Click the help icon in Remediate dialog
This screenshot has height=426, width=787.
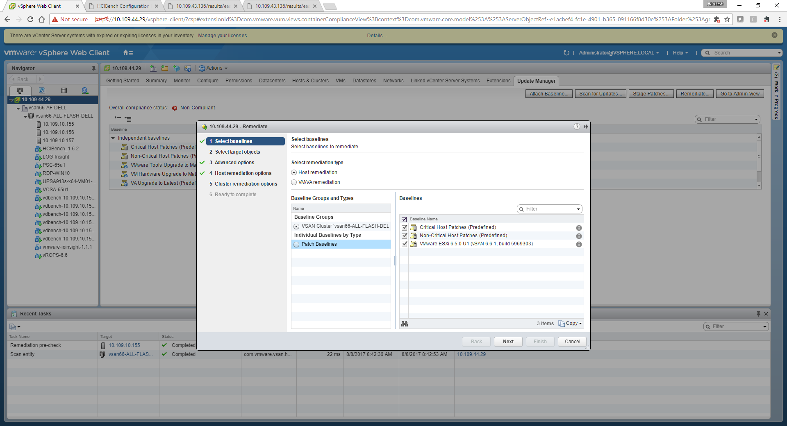[x=577, y=127]
